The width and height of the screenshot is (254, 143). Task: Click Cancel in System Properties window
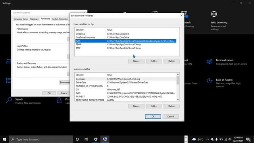pos(64,93)
